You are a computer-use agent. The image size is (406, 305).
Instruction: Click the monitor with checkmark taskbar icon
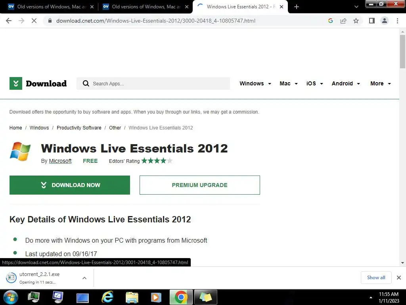click(x=58, y=297)
